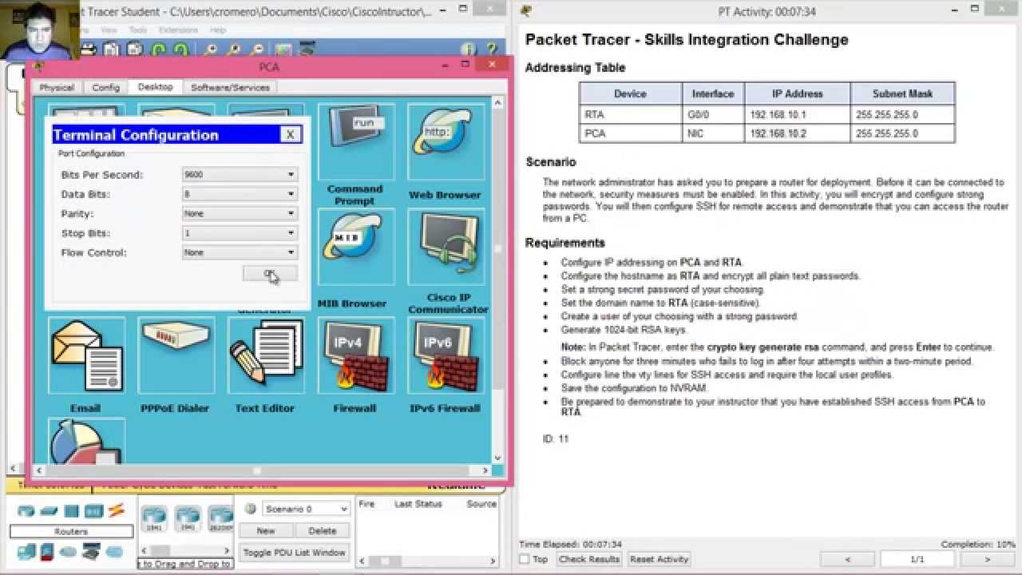Click the Check Results button
1022x575 pixels.
click(589, 559)
